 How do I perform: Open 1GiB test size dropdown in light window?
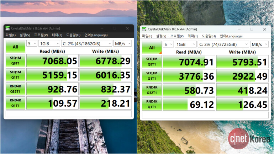[x=186, y=44]
